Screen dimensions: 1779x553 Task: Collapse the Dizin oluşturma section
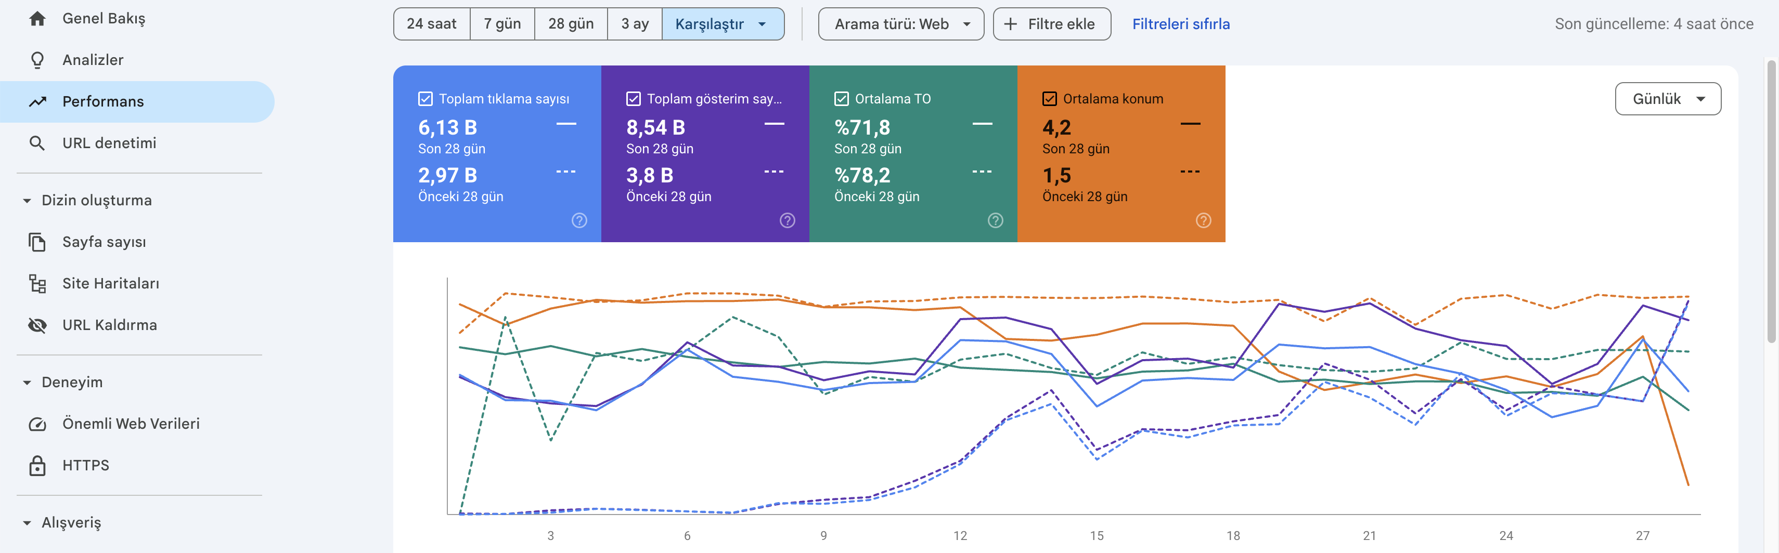tap(27, 200)
